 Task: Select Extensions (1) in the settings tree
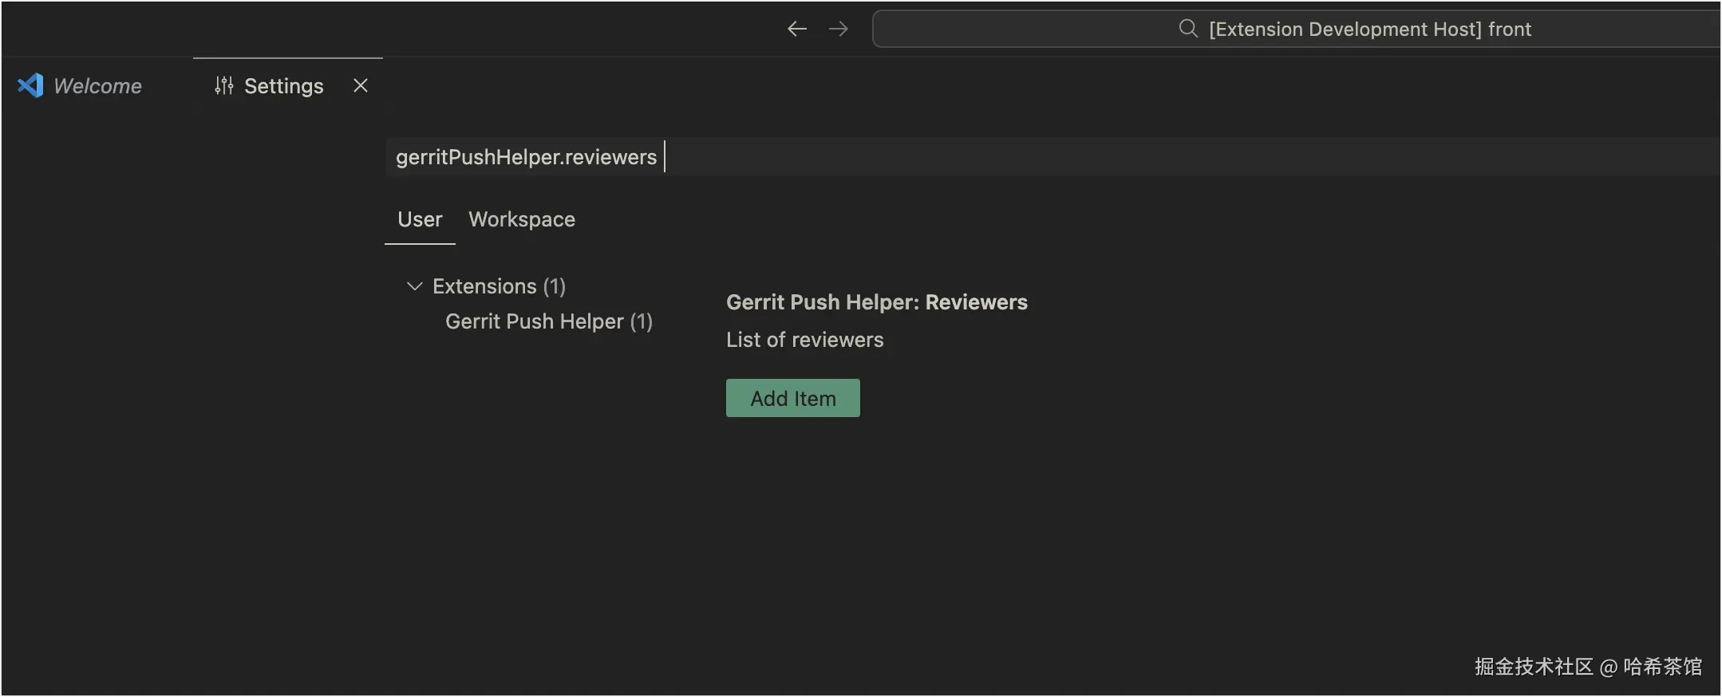click(499, 286)
